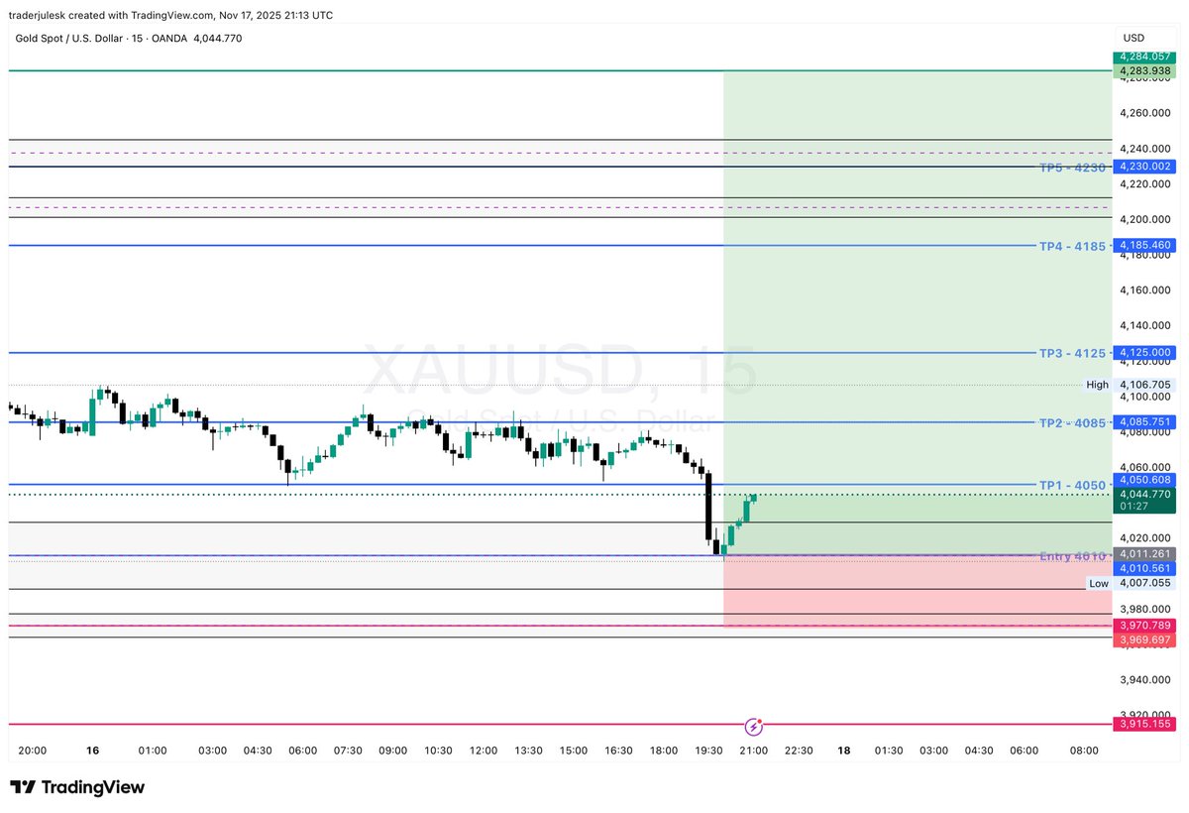Click the blue 4,230.002 price tag

tap(1144, 167)
